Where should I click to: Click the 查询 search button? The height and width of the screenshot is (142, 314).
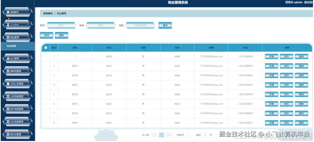point(165,25)
